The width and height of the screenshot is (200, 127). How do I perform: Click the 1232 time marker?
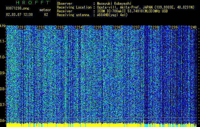(41, 27)
